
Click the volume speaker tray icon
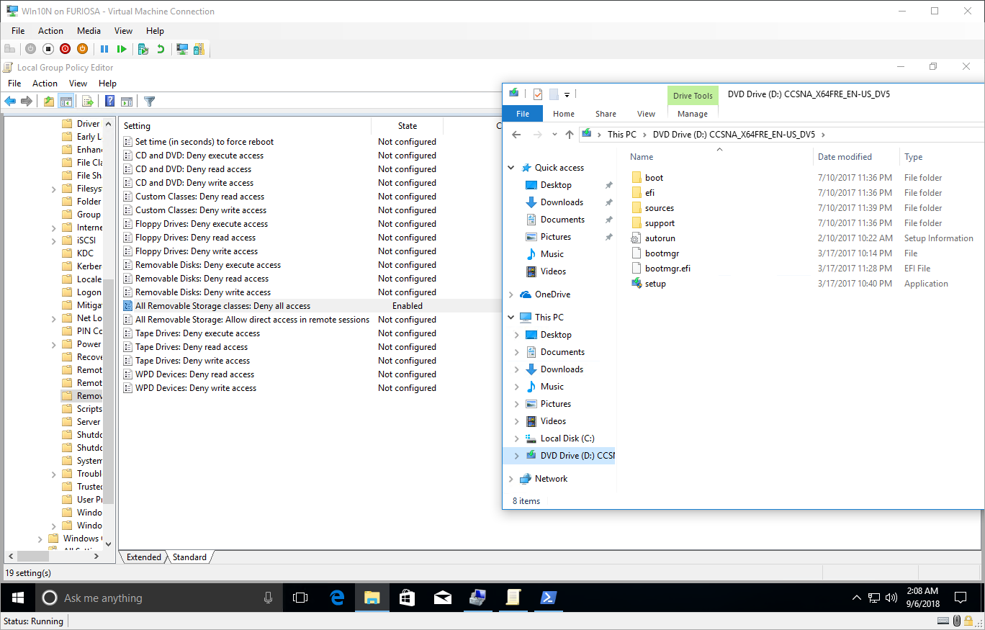891,598
